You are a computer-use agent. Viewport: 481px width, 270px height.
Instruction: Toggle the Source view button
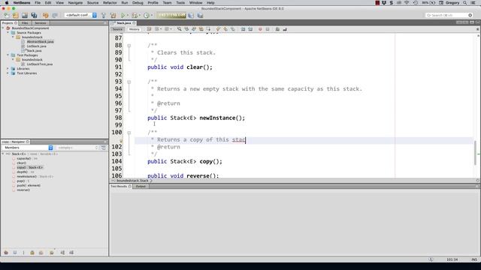click(x=117, y=29)
